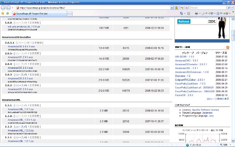Open a new blank tab
Viewport: 235px width, 147px height.
[70, 14]
